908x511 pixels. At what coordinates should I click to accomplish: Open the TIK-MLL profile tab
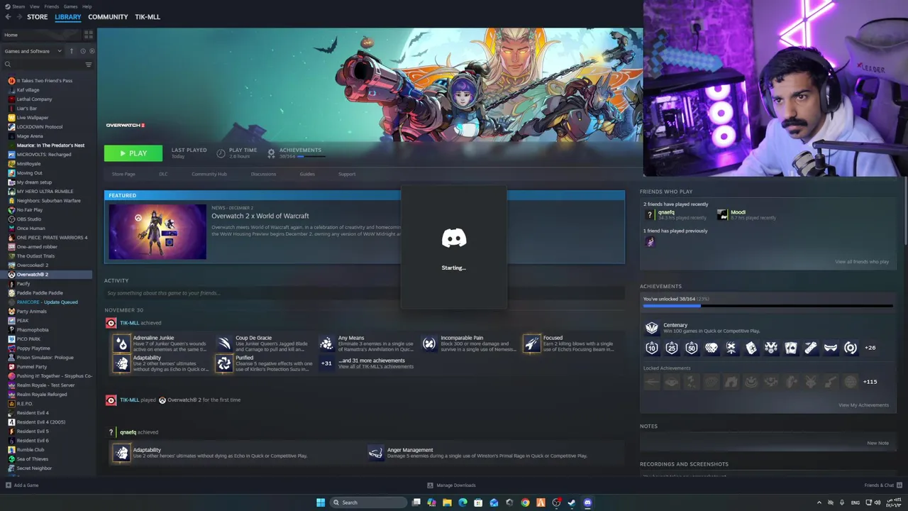pyautogui.click(x=148, y=17)
